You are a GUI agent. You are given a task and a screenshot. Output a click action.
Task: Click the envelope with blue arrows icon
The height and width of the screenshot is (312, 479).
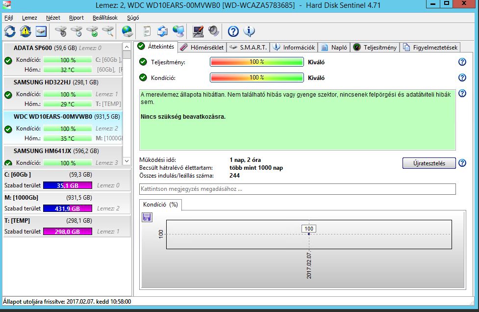point(162,31)
